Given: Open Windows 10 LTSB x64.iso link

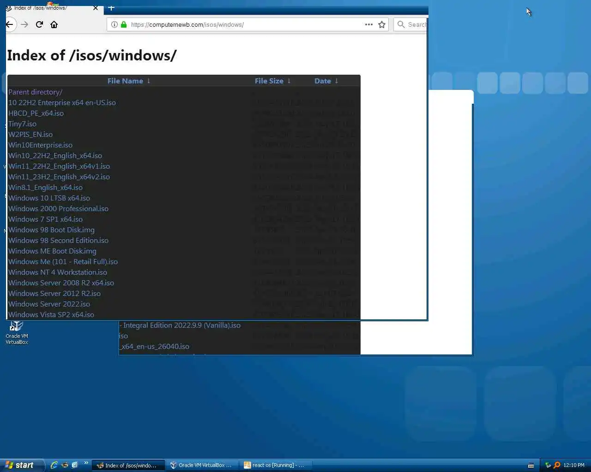Looking at the screenshot, I should (x=49, y=198).
